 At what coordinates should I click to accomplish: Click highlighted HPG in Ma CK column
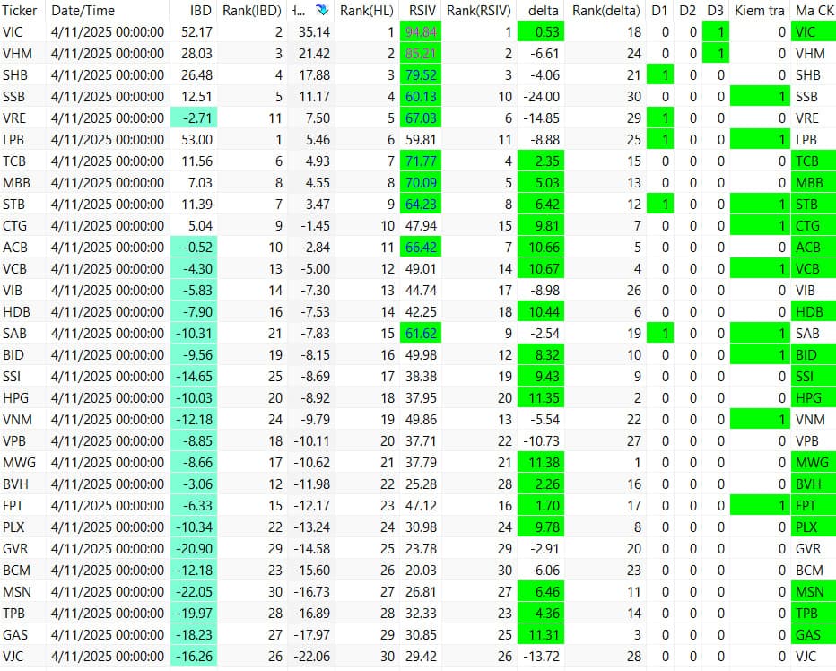[x=814, y=398]
